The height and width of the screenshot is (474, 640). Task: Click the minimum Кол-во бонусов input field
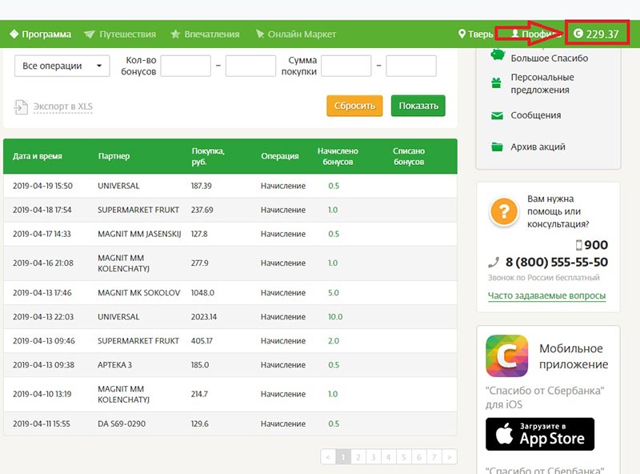pos(186,66)
